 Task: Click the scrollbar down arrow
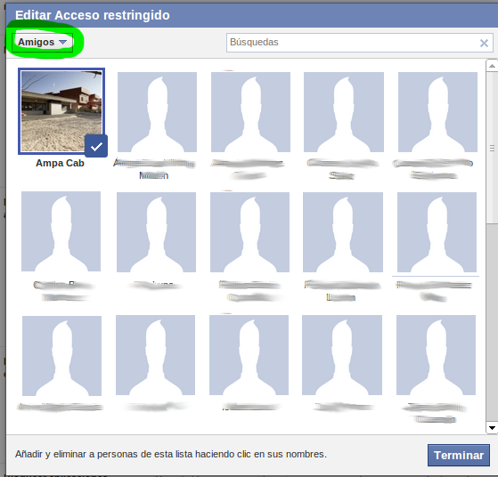492,428
